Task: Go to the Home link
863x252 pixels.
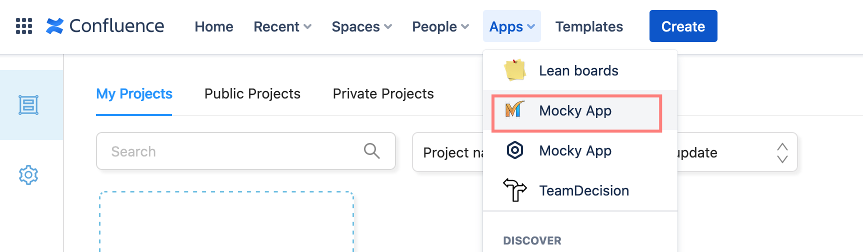Action: click(214, 26)
